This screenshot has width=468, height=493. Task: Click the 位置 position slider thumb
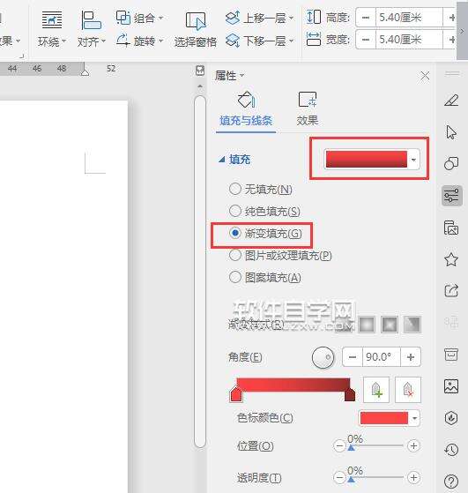point(352,448)
